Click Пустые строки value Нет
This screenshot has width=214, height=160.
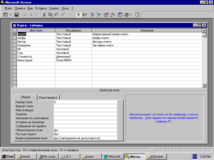point(85,134)
